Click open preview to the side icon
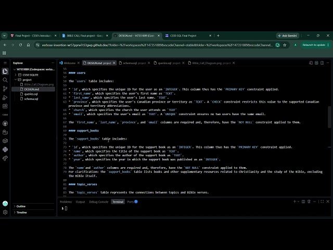Viewport: 333px width, 250px height. click(311, 63)
